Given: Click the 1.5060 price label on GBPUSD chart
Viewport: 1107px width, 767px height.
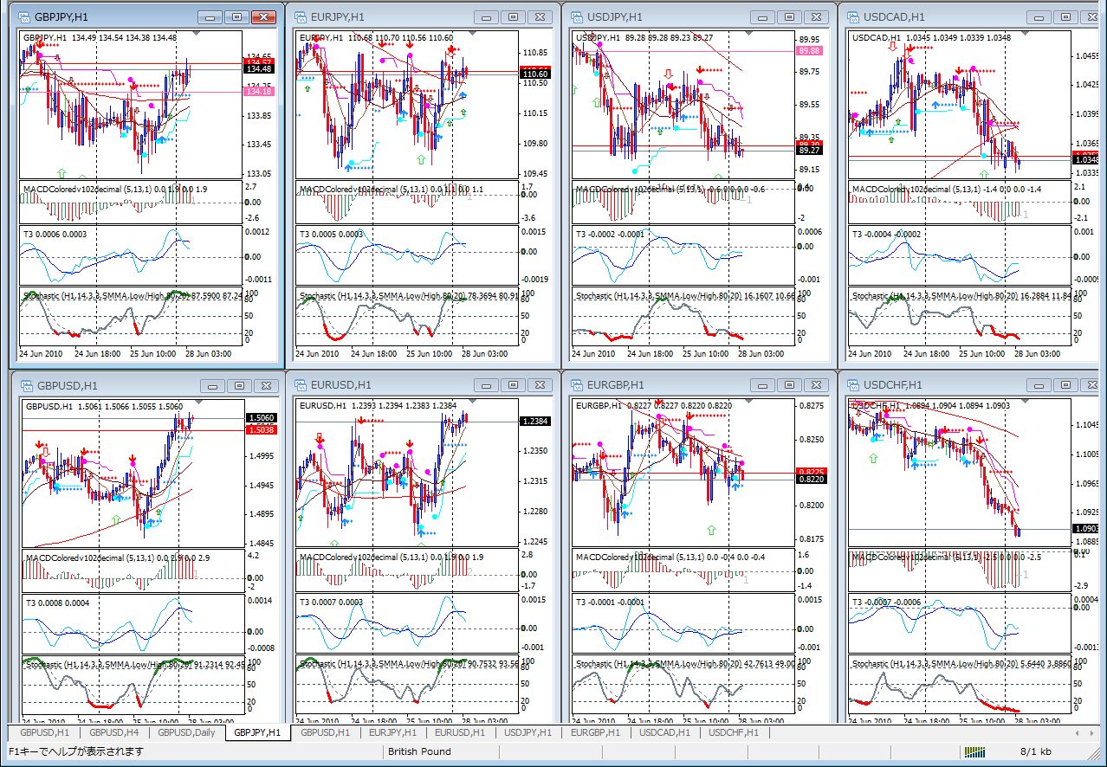Looking at the screenshot, I should coord(262,419).
